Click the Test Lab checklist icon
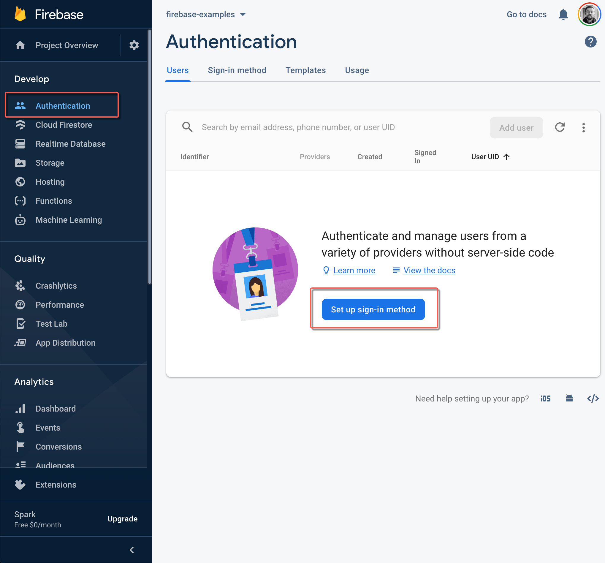 (x=21, y=323)
